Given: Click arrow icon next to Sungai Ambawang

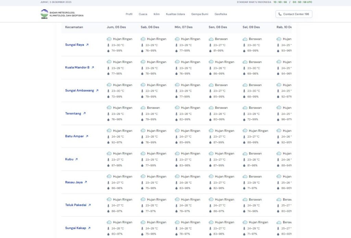Looking at the screenshot, I should (x=97, y=91).
